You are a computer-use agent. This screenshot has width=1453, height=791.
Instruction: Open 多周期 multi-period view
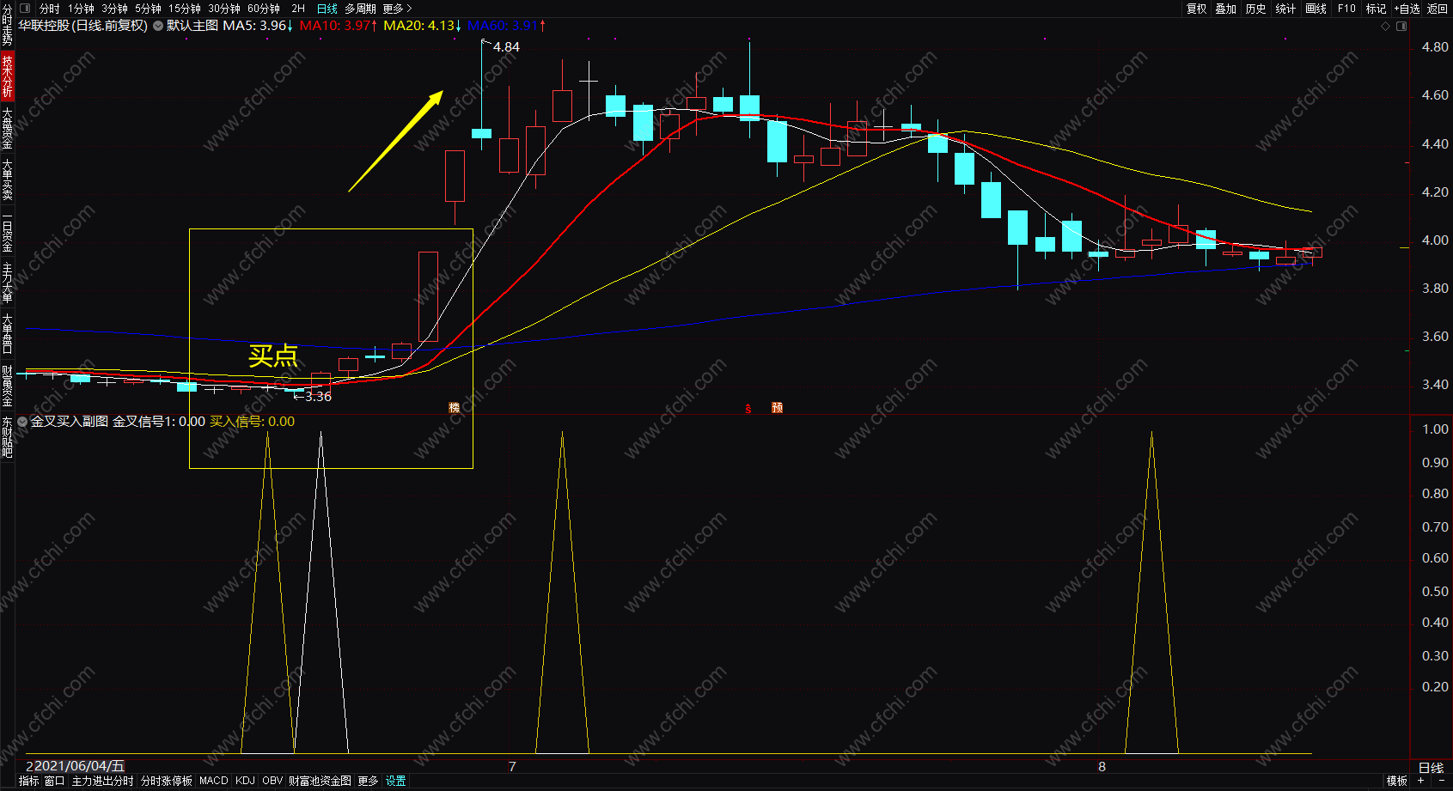[361, 9]
